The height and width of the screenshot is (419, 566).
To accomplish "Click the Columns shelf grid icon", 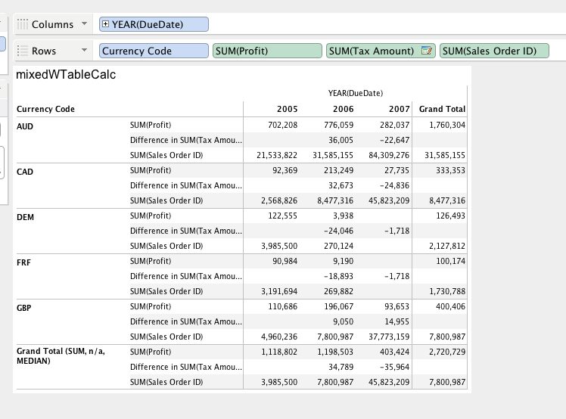I will click(21, 25).
